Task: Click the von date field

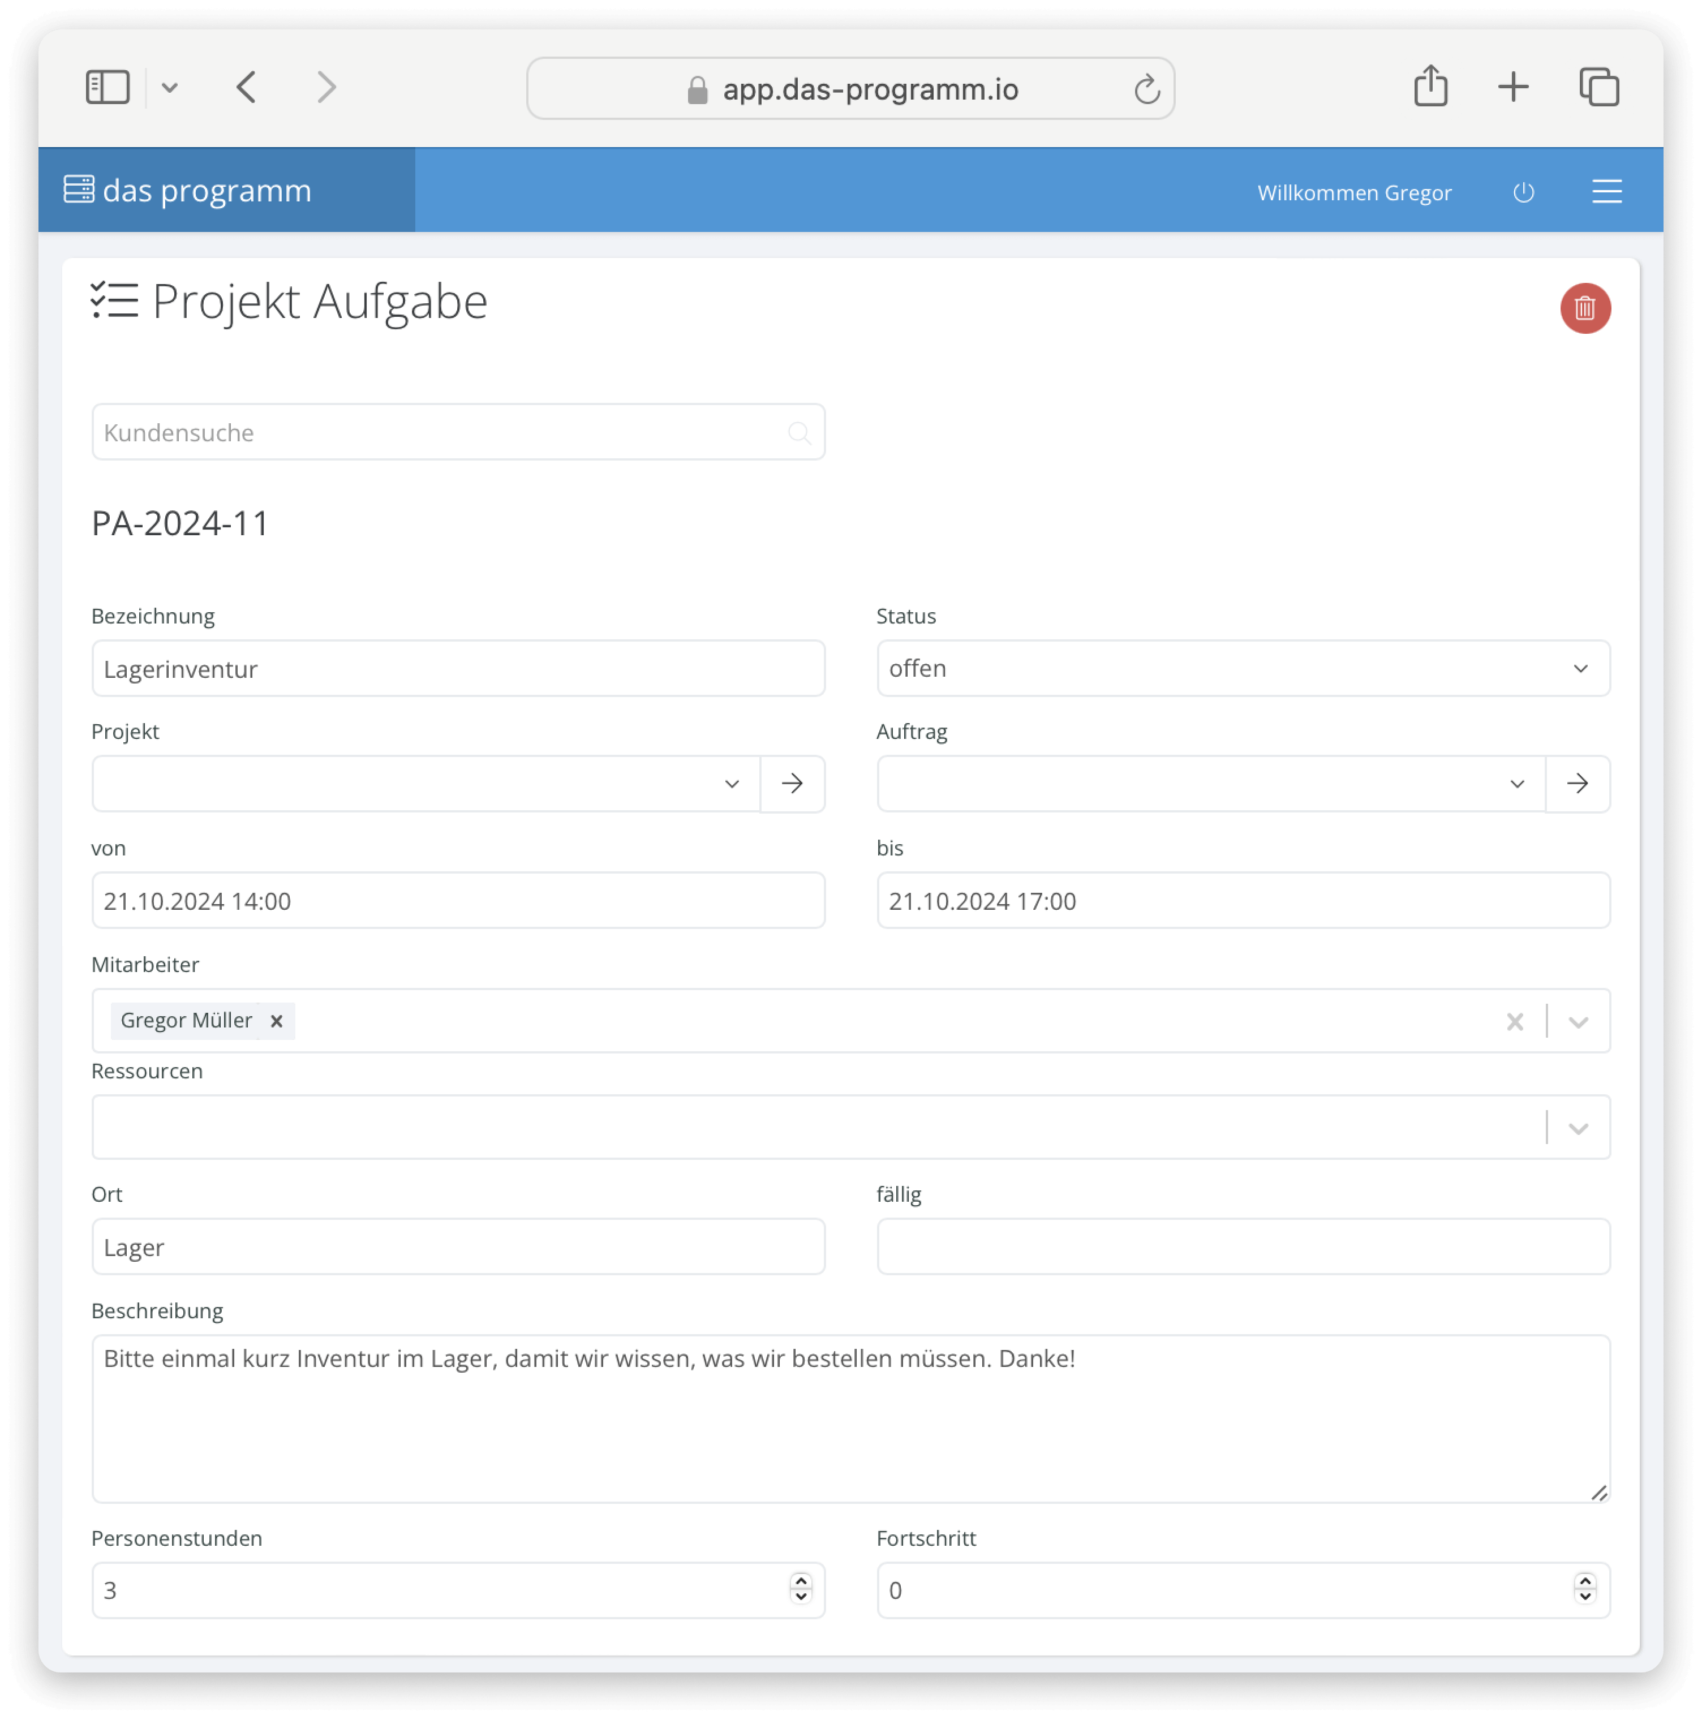Action: tap(458, 901)
